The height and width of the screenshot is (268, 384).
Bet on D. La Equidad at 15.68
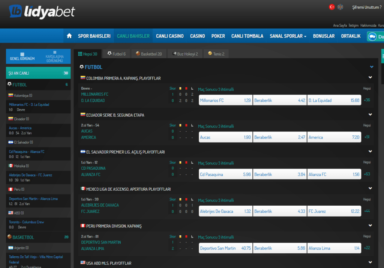pos(334,100)
